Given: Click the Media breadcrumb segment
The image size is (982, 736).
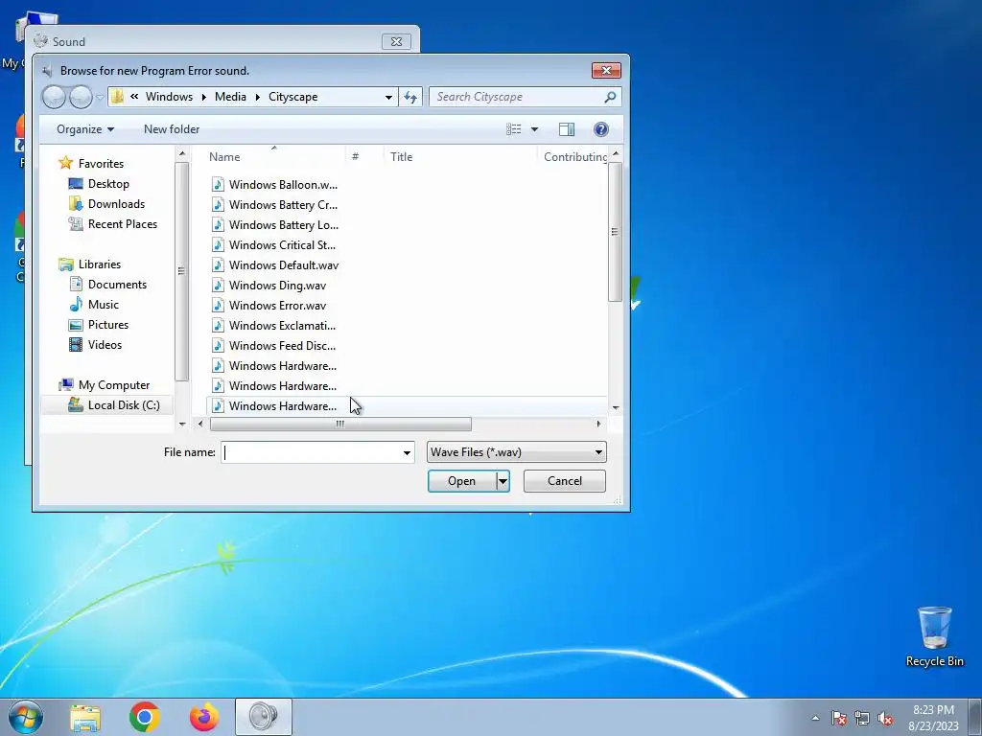Looking at the screenshot, I should point(230,97).
